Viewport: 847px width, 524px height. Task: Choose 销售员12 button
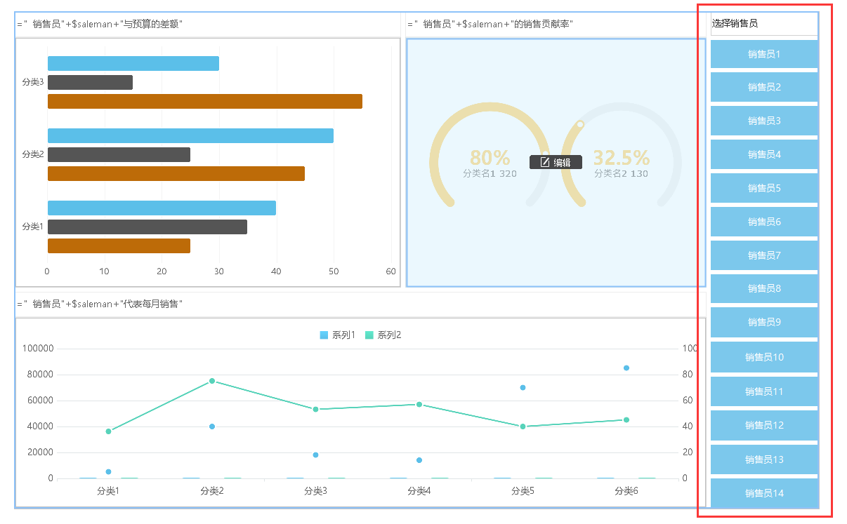tap(764, 425)
